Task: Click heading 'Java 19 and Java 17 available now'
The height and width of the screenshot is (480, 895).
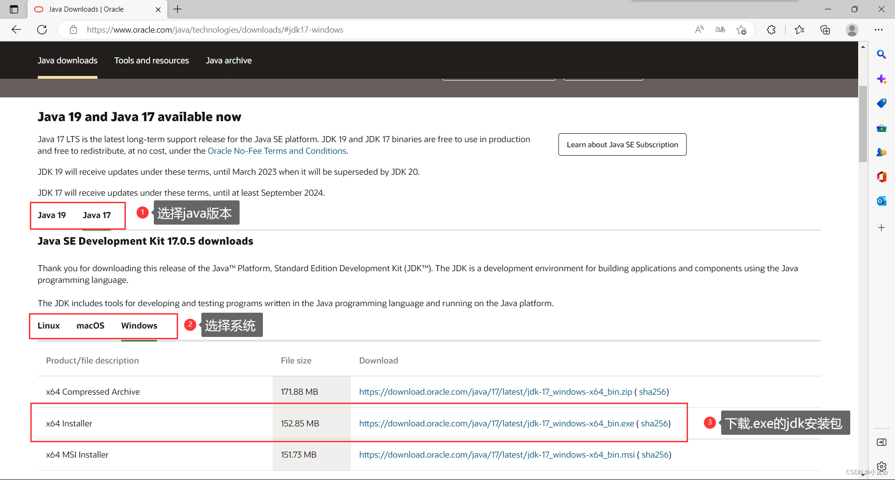Action: click(x=139, y=117)
